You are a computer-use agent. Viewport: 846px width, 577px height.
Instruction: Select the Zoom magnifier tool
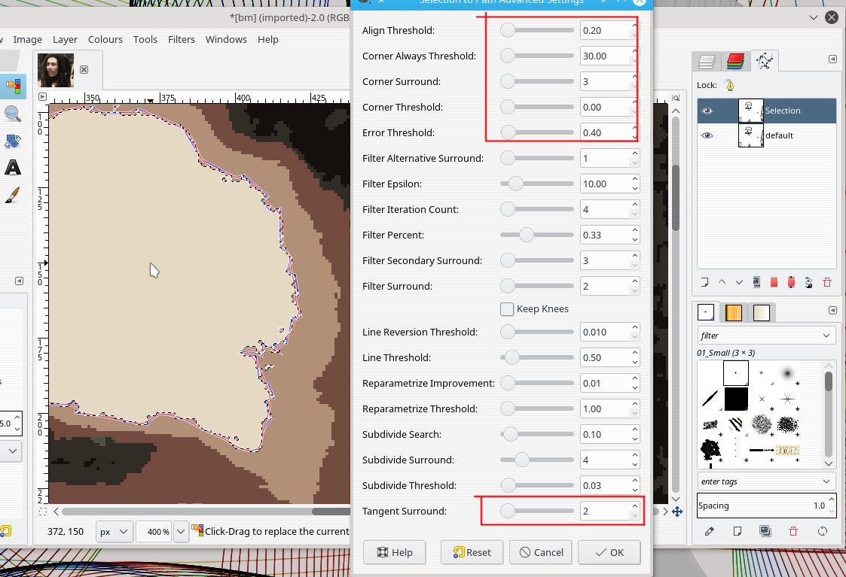13,113
